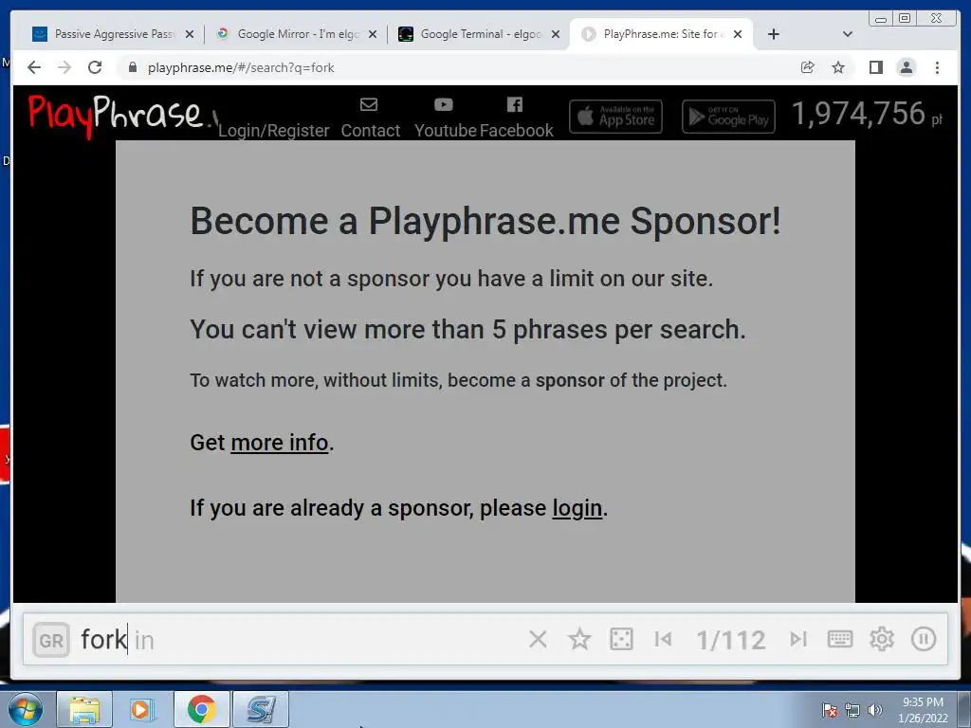Show keyboard shortcuts icon

pos(840,639)
